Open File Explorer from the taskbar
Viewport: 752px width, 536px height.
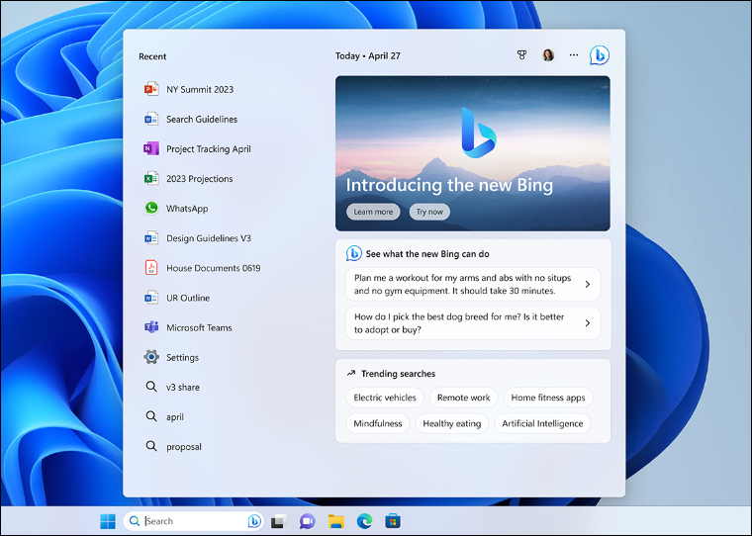point(336,521)
